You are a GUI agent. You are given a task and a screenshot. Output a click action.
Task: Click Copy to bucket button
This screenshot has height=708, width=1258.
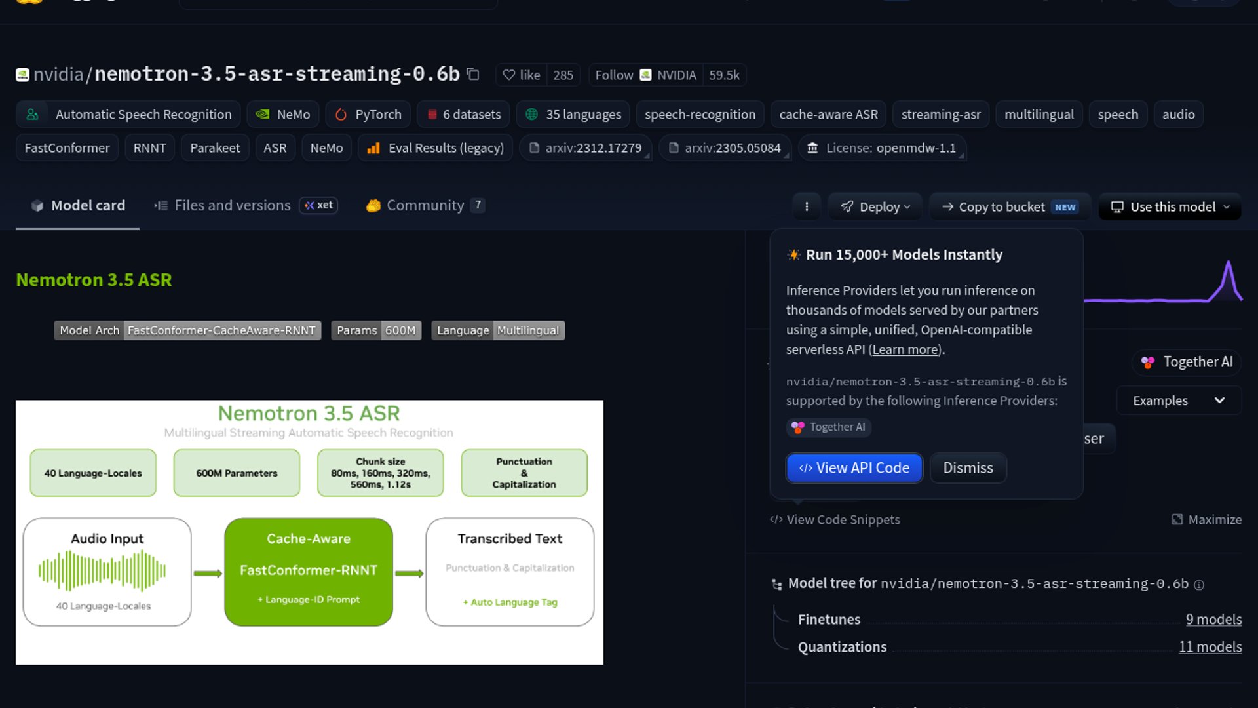pos(1010,206)
